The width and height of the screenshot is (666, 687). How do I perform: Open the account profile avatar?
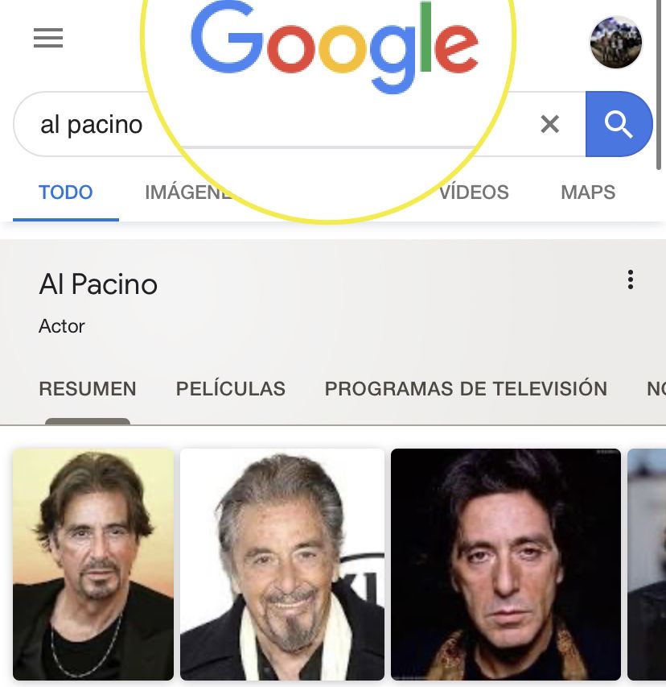click(x=616, y=43)
